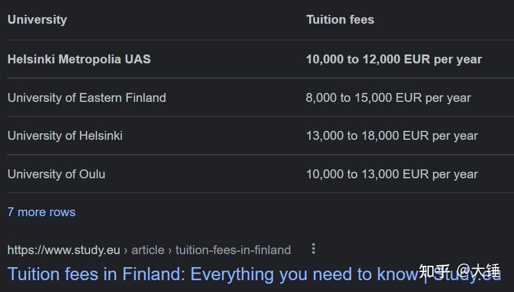Select the '10,000 to 13,000 EUR per year' cell
The height and width of the screenshot is (292, 514).
pos(392,174)
